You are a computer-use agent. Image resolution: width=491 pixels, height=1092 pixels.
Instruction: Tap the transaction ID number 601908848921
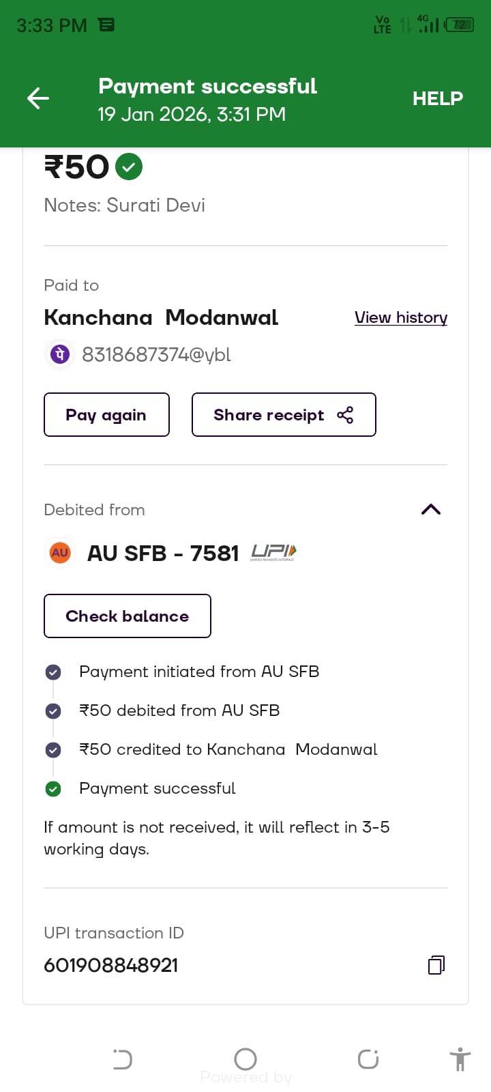[x=111, y=965]
